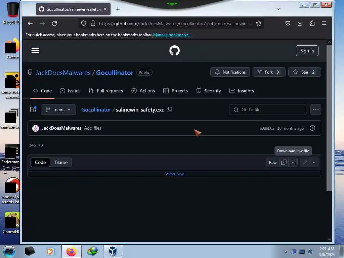
Task: View file history with clock icon
Action: pos(312,128)
